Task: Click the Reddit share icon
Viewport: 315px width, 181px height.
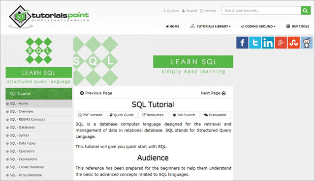Action: click(307, 43)
